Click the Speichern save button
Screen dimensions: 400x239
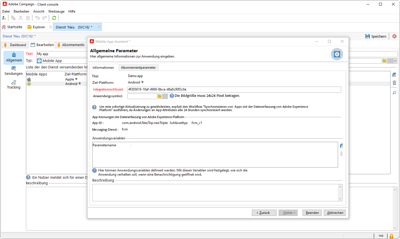click(x=376, y=36)
